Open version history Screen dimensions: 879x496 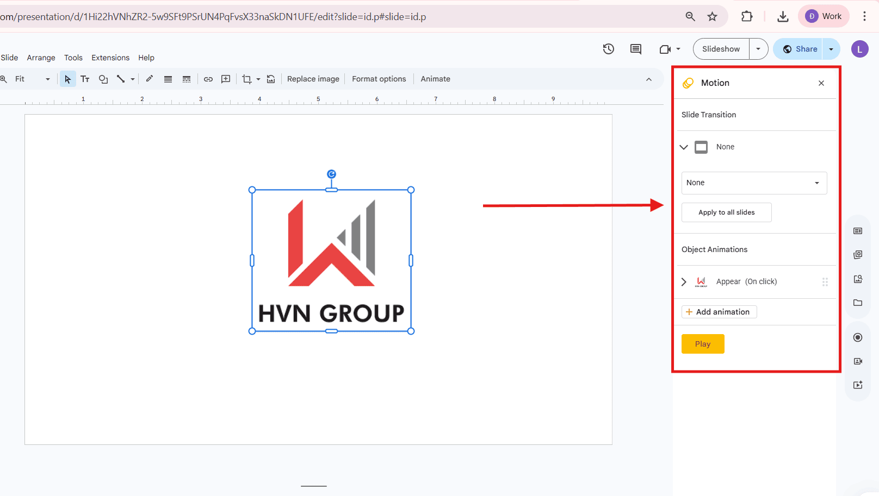pyautogui.click(x=608, y=49)
